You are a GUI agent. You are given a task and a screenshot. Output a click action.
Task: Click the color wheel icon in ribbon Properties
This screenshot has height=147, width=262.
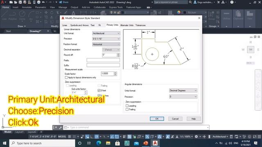[x=179, y=12]
